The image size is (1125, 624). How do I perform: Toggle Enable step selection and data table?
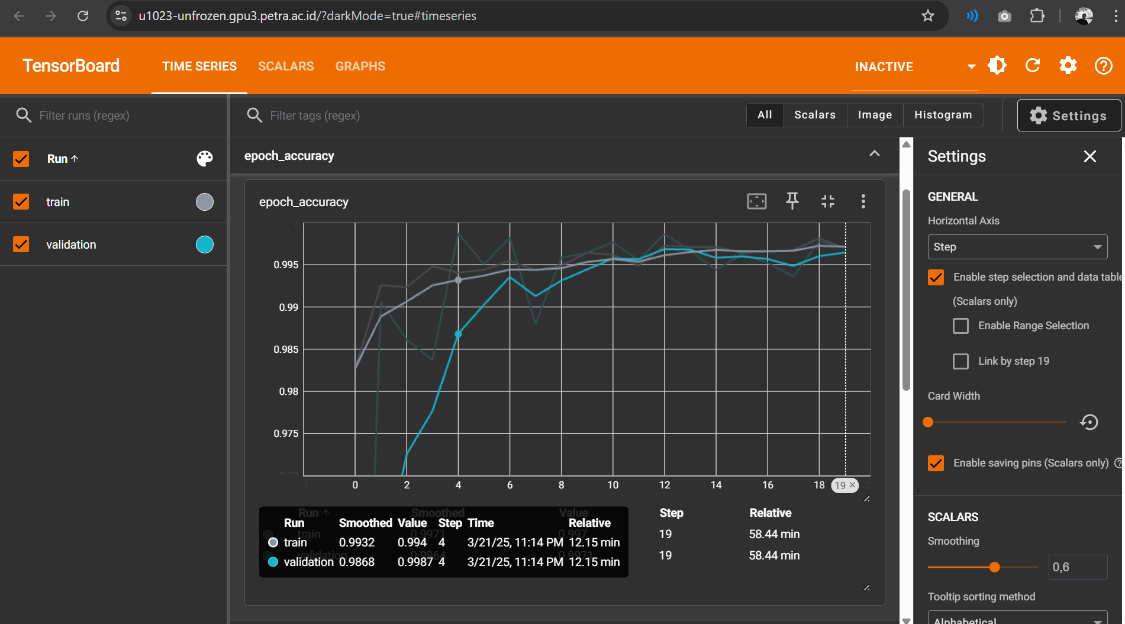coord(936,277)
